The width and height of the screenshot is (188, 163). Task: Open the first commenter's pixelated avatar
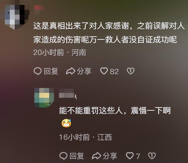[x=17, y=17]
